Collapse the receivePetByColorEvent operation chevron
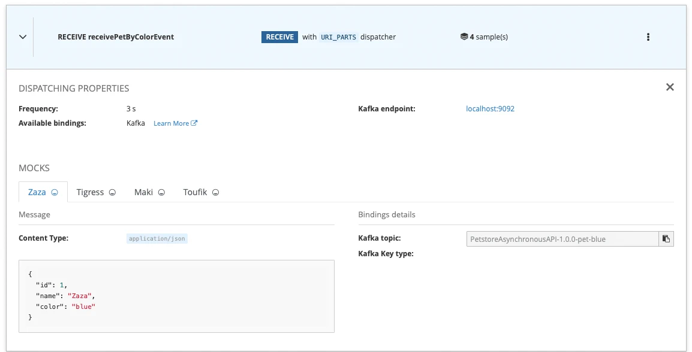692x352 pixels. (x=23, y=37)
